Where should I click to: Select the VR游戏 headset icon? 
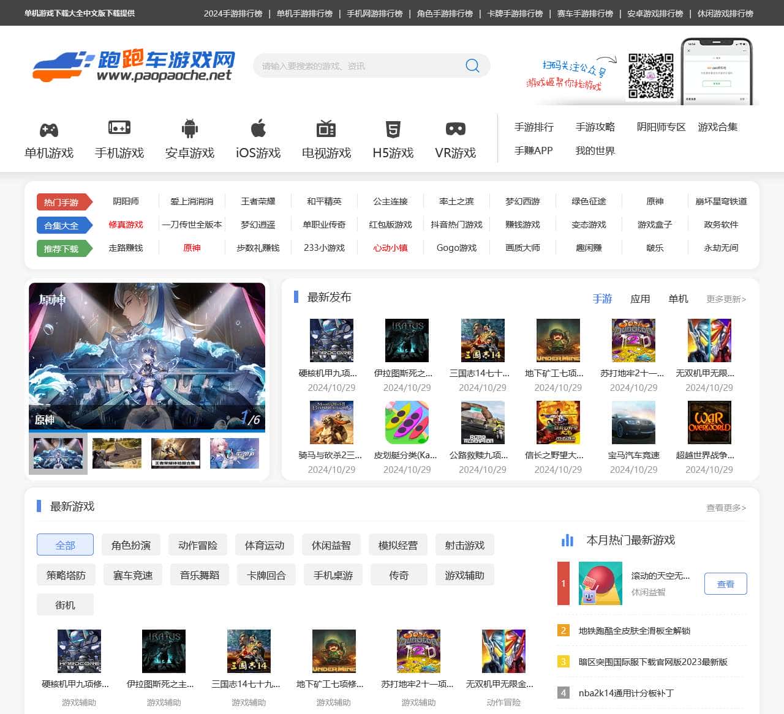pos(456,129)
